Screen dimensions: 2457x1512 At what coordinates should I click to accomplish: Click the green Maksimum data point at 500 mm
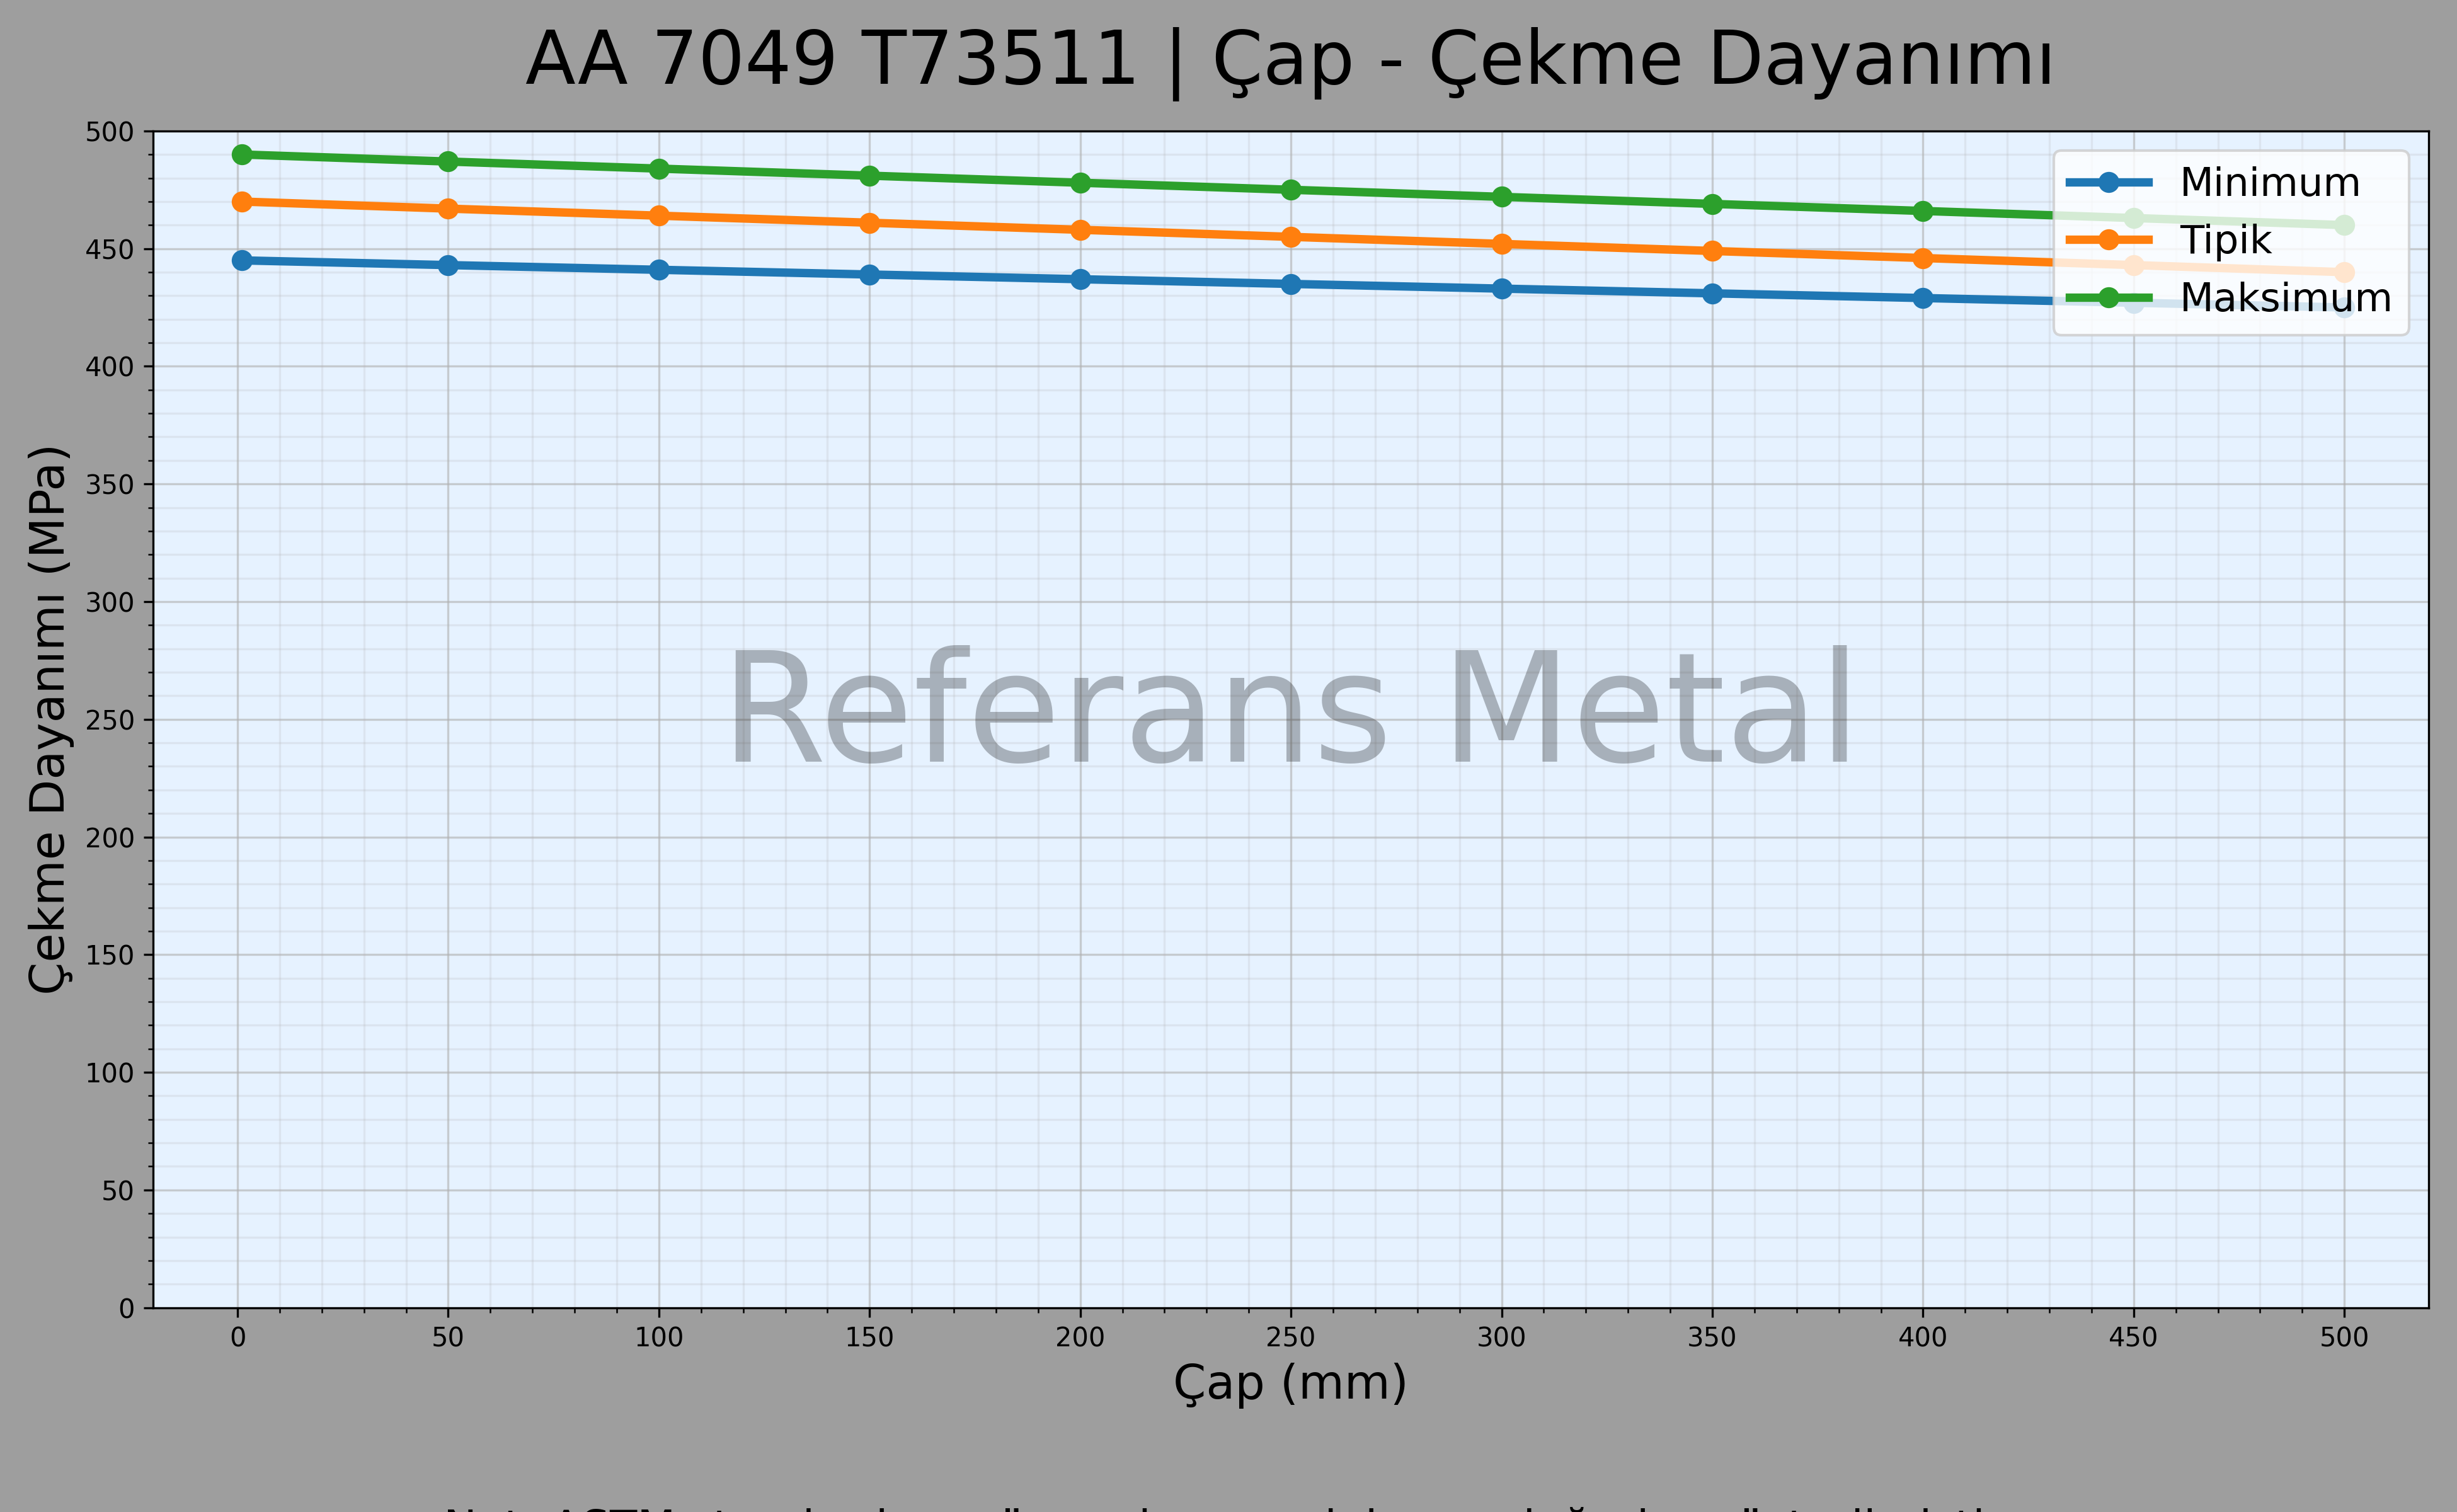pyautogui.click(x=2344, y=225)
